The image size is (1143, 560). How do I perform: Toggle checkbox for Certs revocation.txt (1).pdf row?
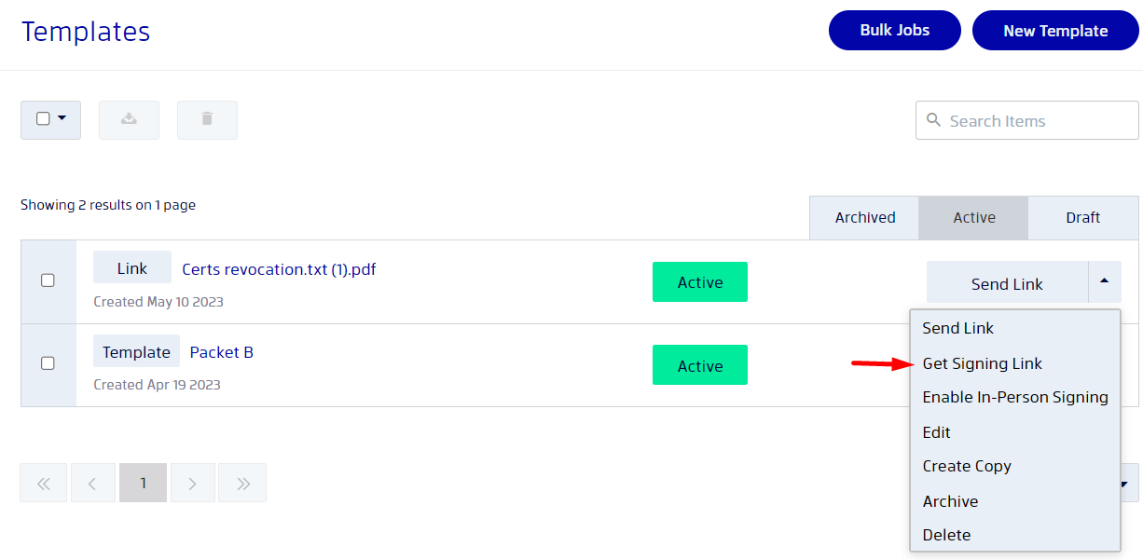[48, 280]
